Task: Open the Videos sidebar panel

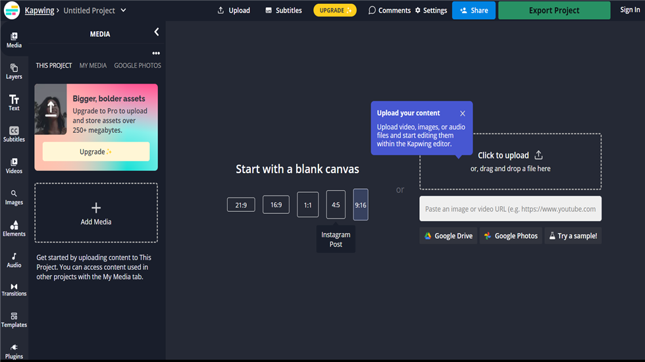Action: 14,166
